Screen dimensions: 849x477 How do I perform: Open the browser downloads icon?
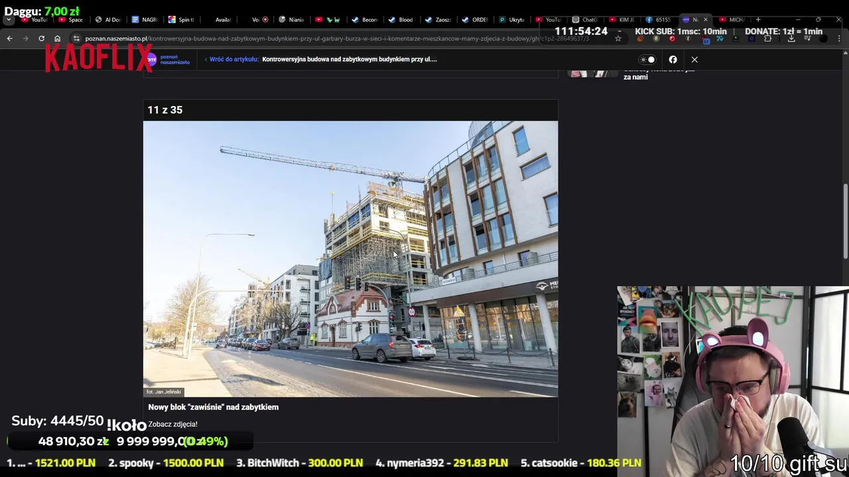pos(791,38)
